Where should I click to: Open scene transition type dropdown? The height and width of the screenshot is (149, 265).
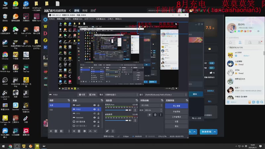pos(151,105)
